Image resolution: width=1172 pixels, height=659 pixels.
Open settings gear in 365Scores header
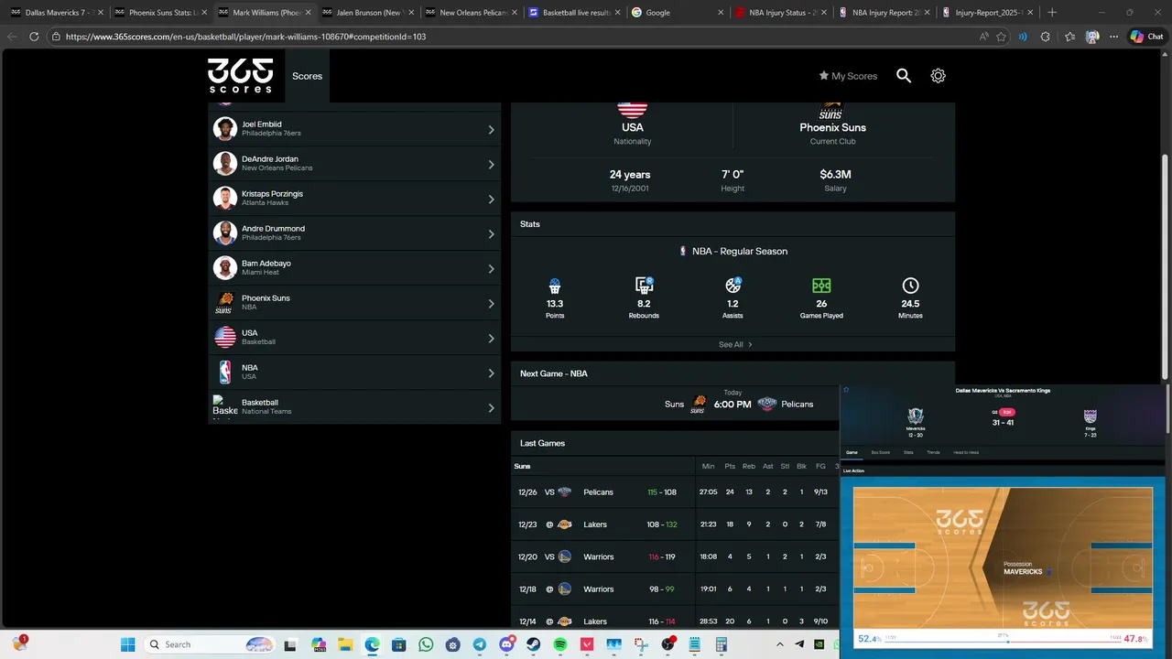938,76
